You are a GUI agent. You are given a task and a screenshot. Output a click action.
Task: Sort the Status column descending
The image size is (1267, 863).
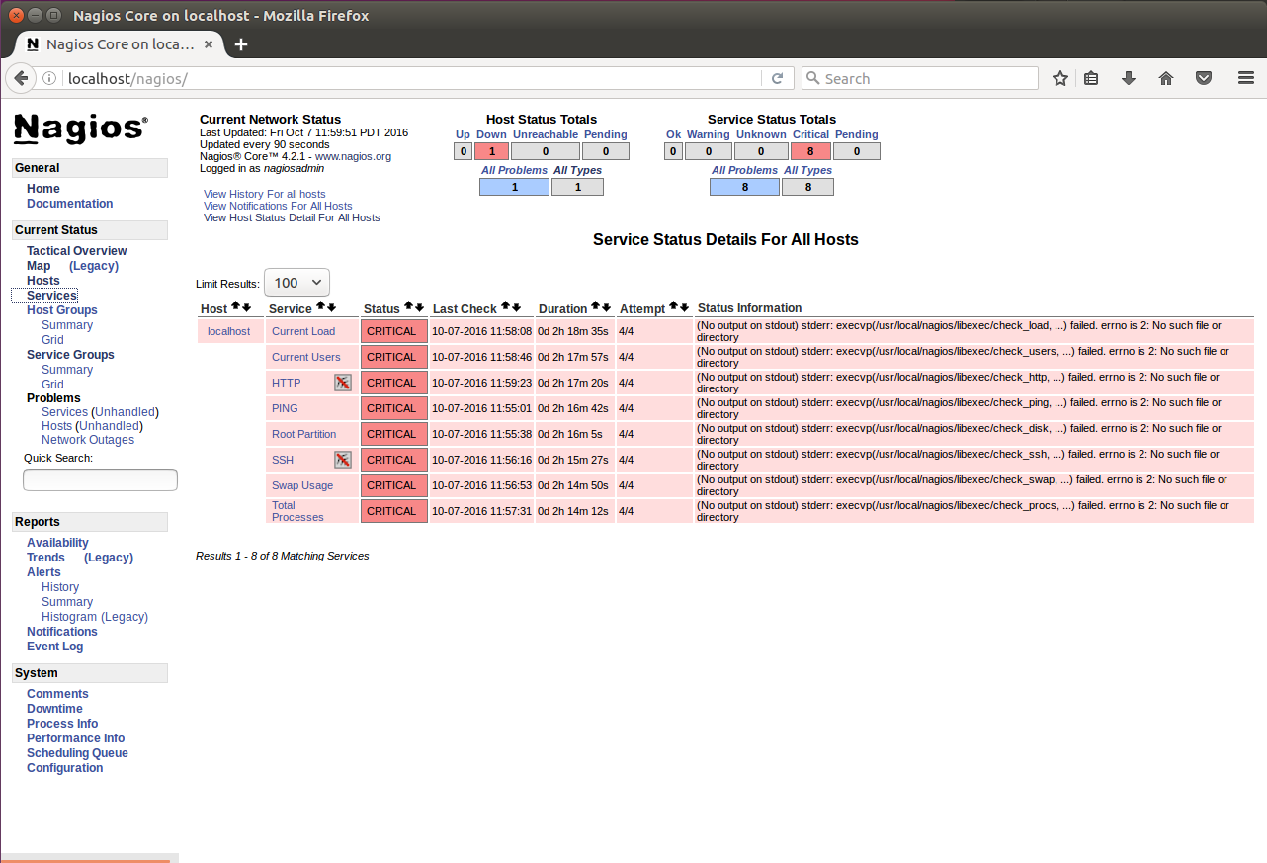click(418, 306)
